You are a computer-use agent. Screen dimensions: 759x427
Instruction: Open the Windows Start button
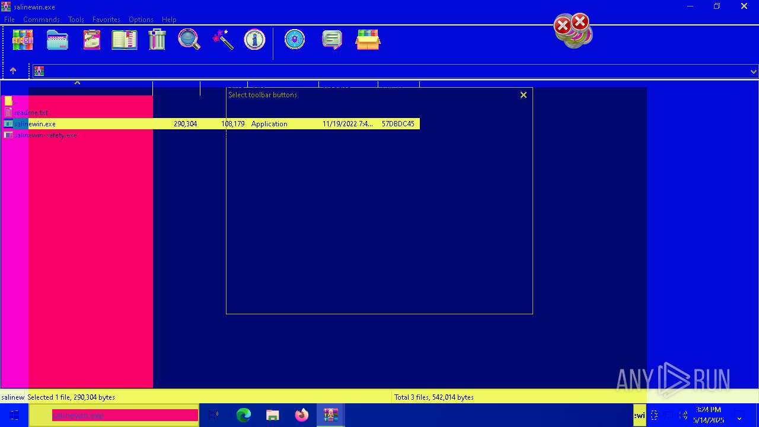pyautogui.click(x=14, y=415)
